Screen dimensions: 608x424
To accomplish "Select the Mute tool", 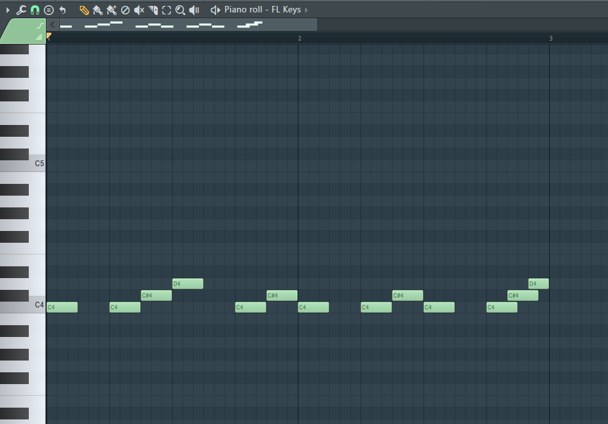I will click(x=139, y=10).
